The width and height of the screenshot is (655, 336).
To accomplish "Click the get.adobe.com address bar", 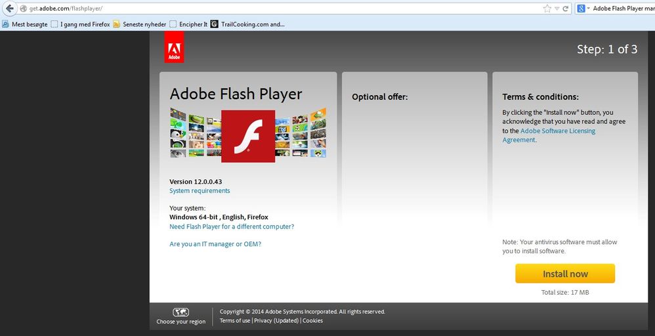I will (284, 9).
